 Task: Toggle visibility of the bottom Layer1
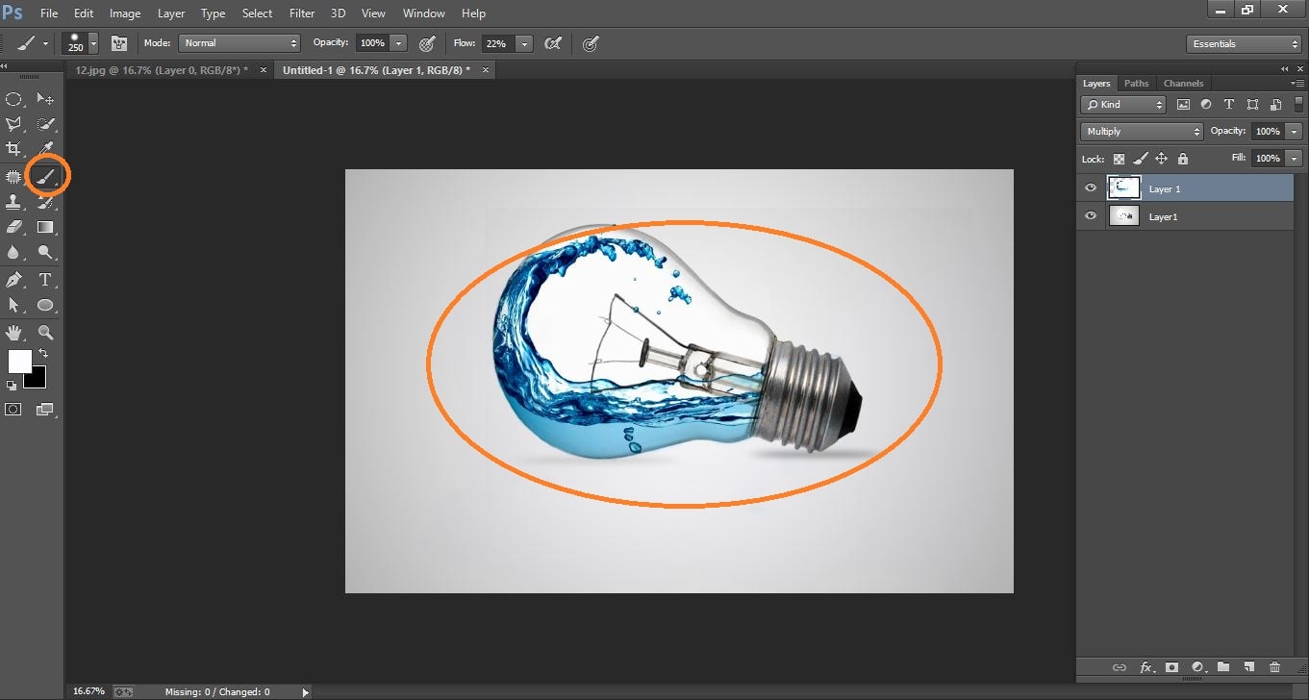point(1090,215)
